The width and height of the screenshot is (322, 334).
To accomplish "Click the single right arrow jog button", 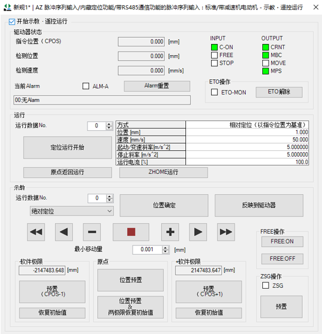I will click(x=198, y=232).
